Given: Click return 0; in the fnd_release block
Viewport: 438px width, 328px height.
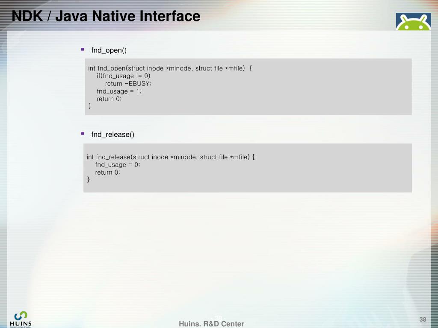Looking at the screenshot, I should coord(107,173).
